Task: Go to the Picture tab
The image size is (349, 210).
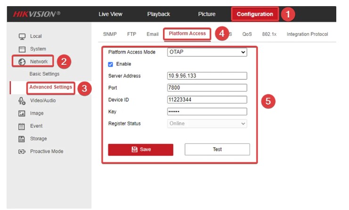Action: (x=207, y=14)
